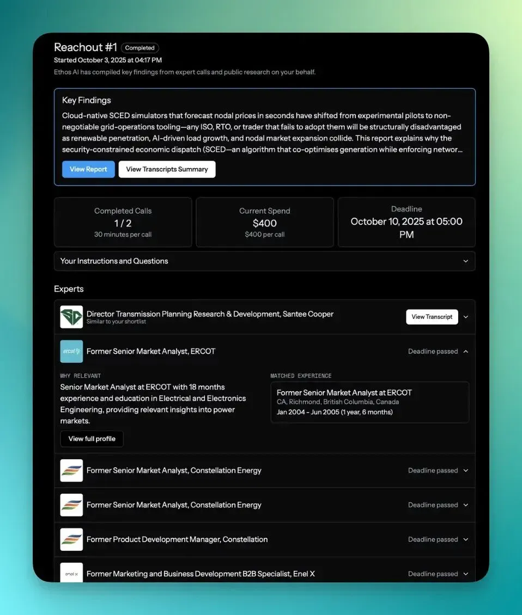522x615 pixels.
Task: Click the Santee Cooper logo icon
Action: (71, 317)
